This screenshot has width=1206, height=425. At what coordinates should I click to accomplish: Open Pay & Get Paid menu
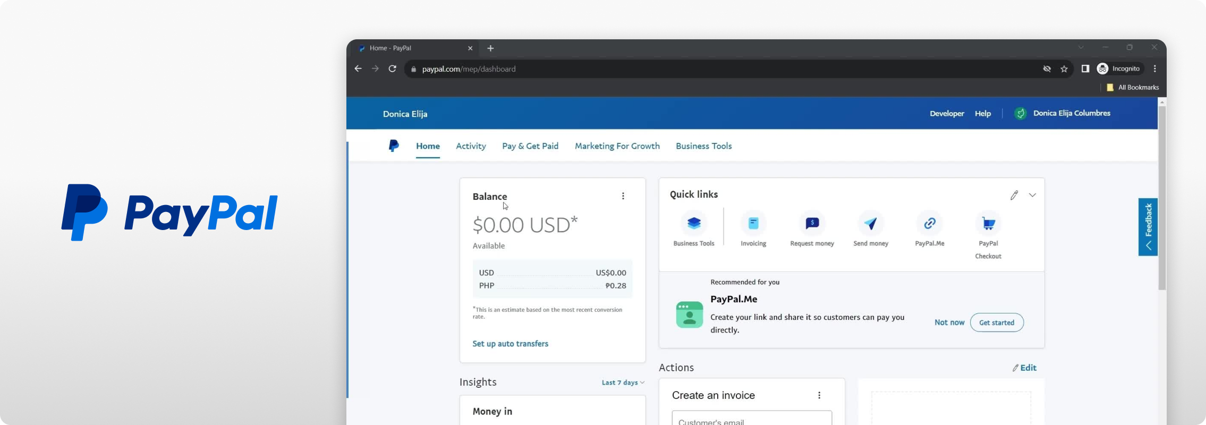click(x=530, y=146)
